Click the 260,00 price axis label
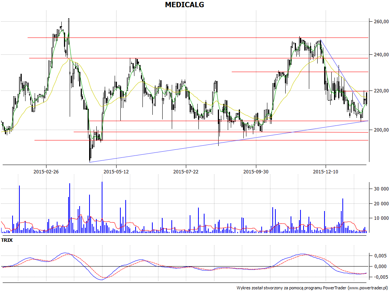The image size is (390, 292). coord(381,22)
